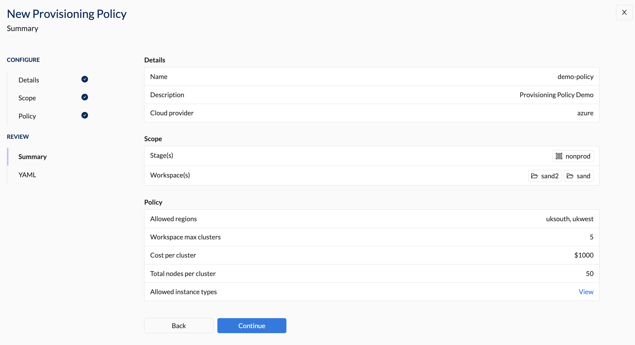Click the Scope configure menu item

click(27, 98)
